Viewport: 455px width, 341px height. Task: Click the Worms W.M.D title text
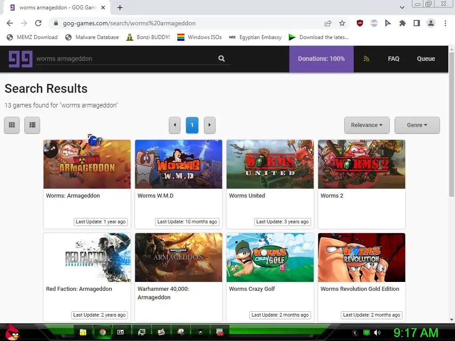tap(155, 196)
